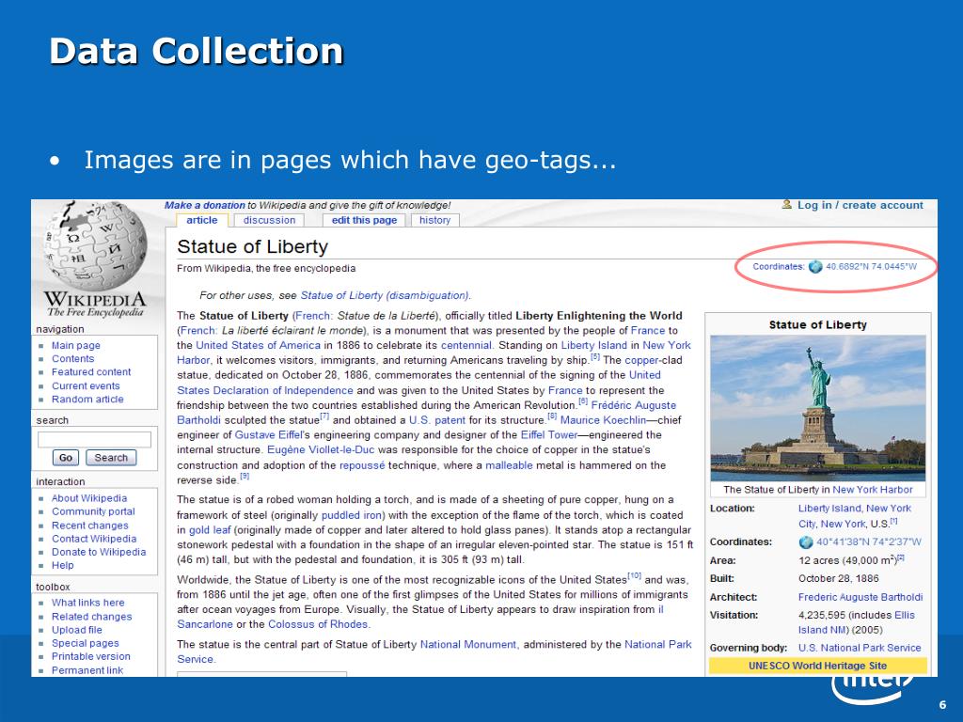Open Colossus of Rhodes link

pyautogui.click(x=318, y=624)
